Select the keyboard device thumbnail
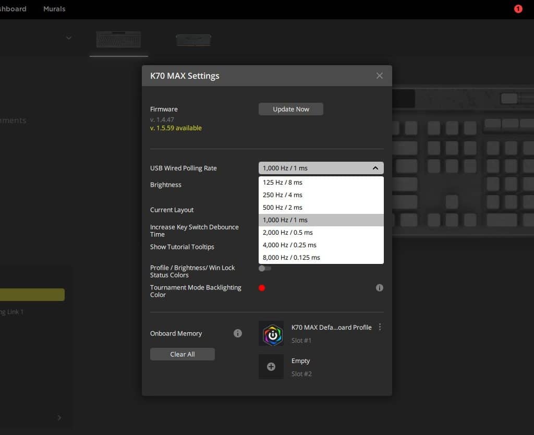 pos(118,40)
